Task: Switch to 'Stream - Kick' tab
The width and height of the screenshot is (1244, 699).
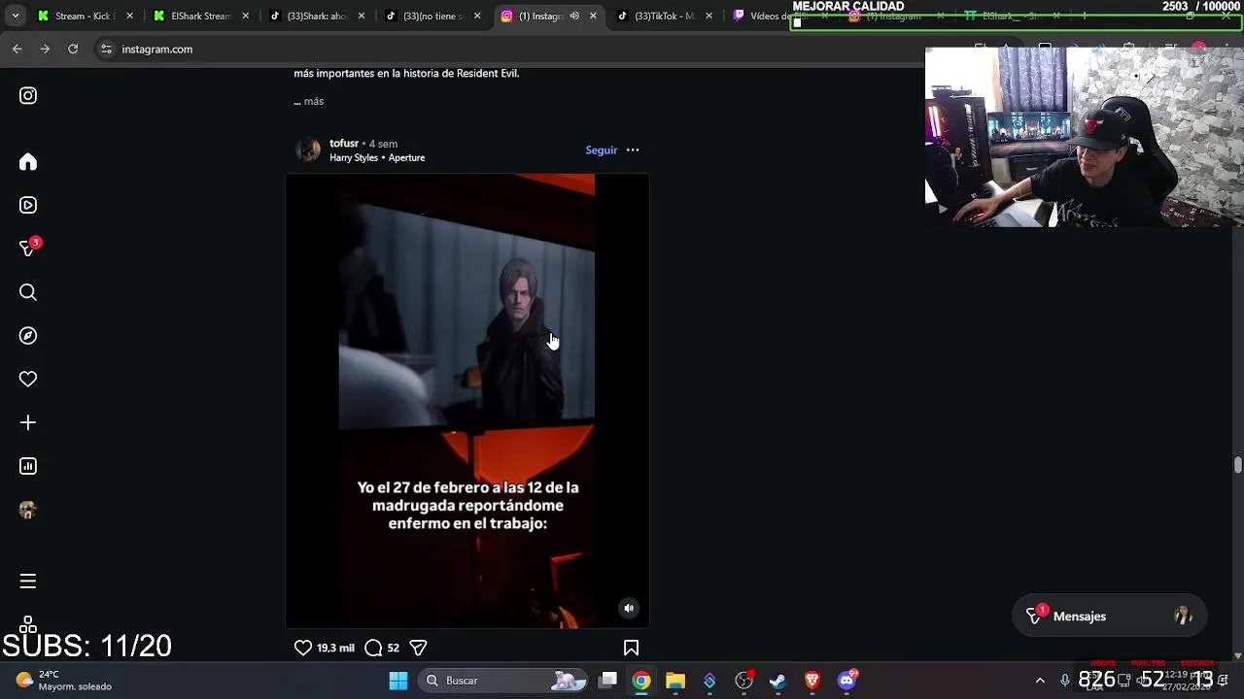Action: (x=83, y=16)
